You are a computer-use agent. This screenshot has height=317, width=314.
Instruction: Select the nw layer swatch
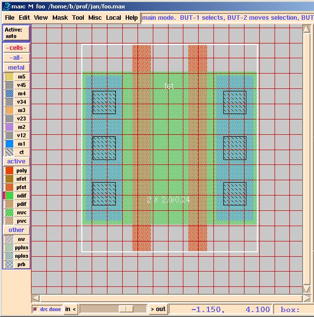(9, 239)
